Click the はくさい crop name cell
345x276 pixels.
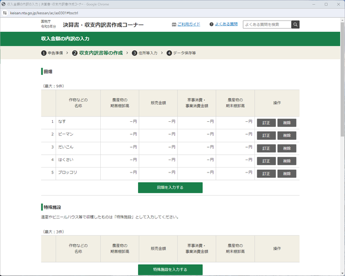[78, 161]
